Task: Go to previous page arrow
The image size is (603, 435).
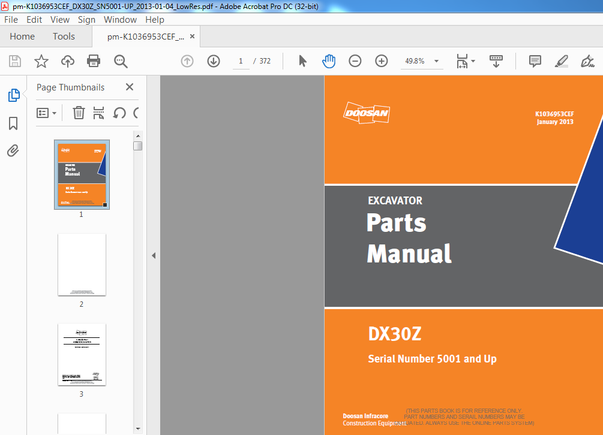Action: click(187, 61)
